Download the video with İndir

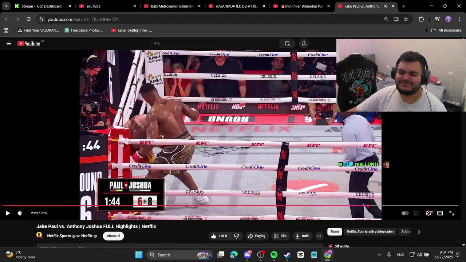[x=302, y=236]
